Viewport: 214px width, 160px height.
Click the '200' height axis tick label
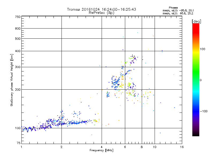click(18, 90)
